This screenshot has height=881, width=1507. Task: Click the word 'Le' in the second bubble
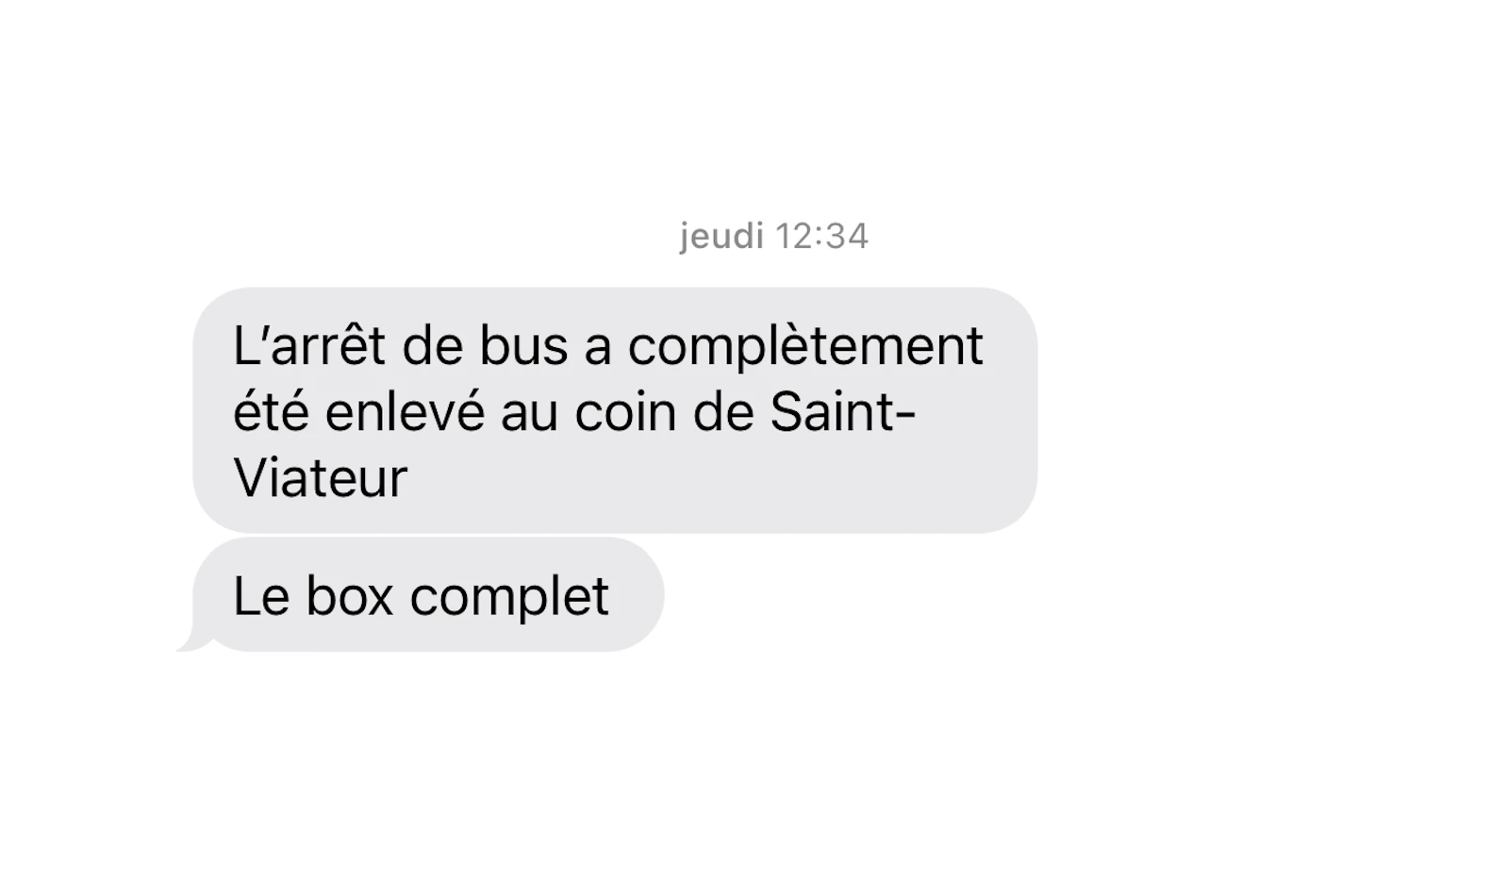pyautogui.click(x=261, y=596)
